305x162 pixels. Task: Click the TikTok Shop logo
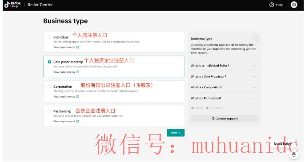point(12,5)
